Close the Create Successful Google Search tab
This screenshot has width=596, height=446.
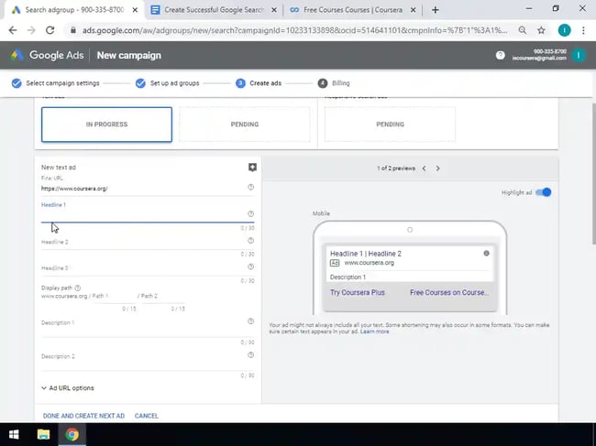[274, 10]
